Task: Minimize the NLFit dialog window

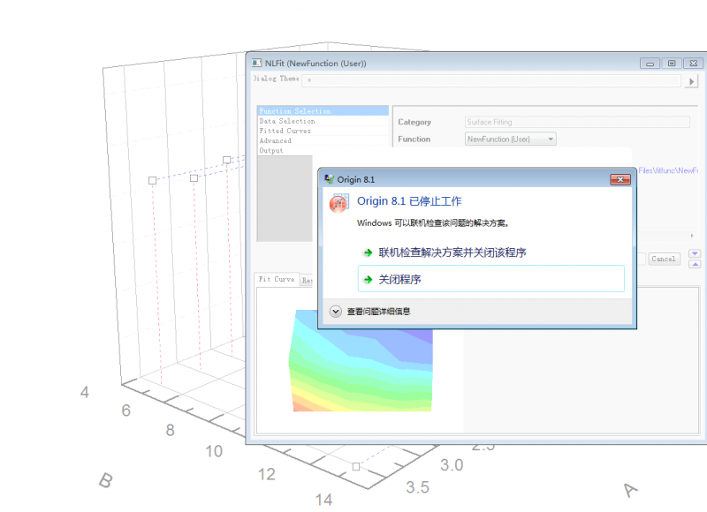Action: [x=650, y=64]
